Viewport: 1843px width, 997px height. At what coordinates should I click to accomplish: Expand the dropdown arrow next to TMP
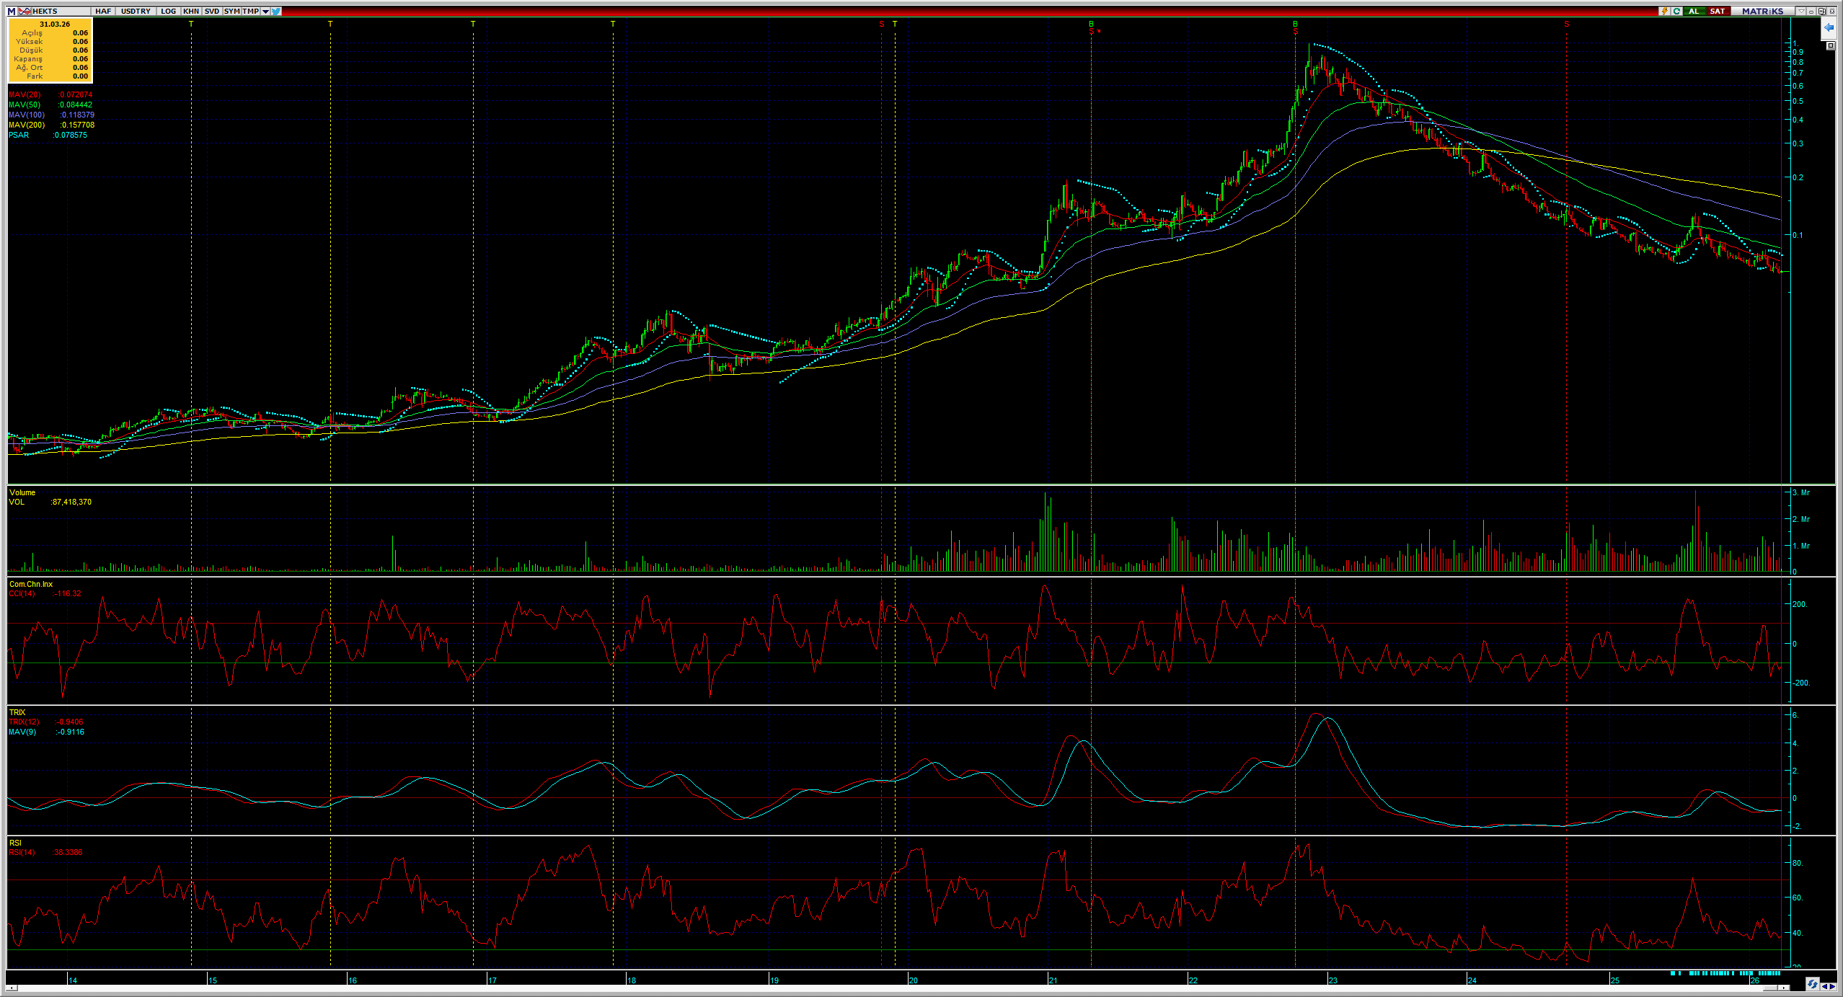click(265, 11)
